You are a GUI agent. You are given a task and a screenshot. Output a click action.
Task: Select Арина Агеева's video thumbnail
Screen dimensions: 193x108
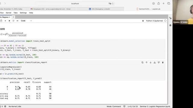pos(183,12)
